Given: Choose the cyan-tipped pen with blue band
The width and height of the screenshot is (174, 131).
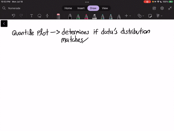Looking at the screenshot, I should pyautogui.click(x=111, y=16).
